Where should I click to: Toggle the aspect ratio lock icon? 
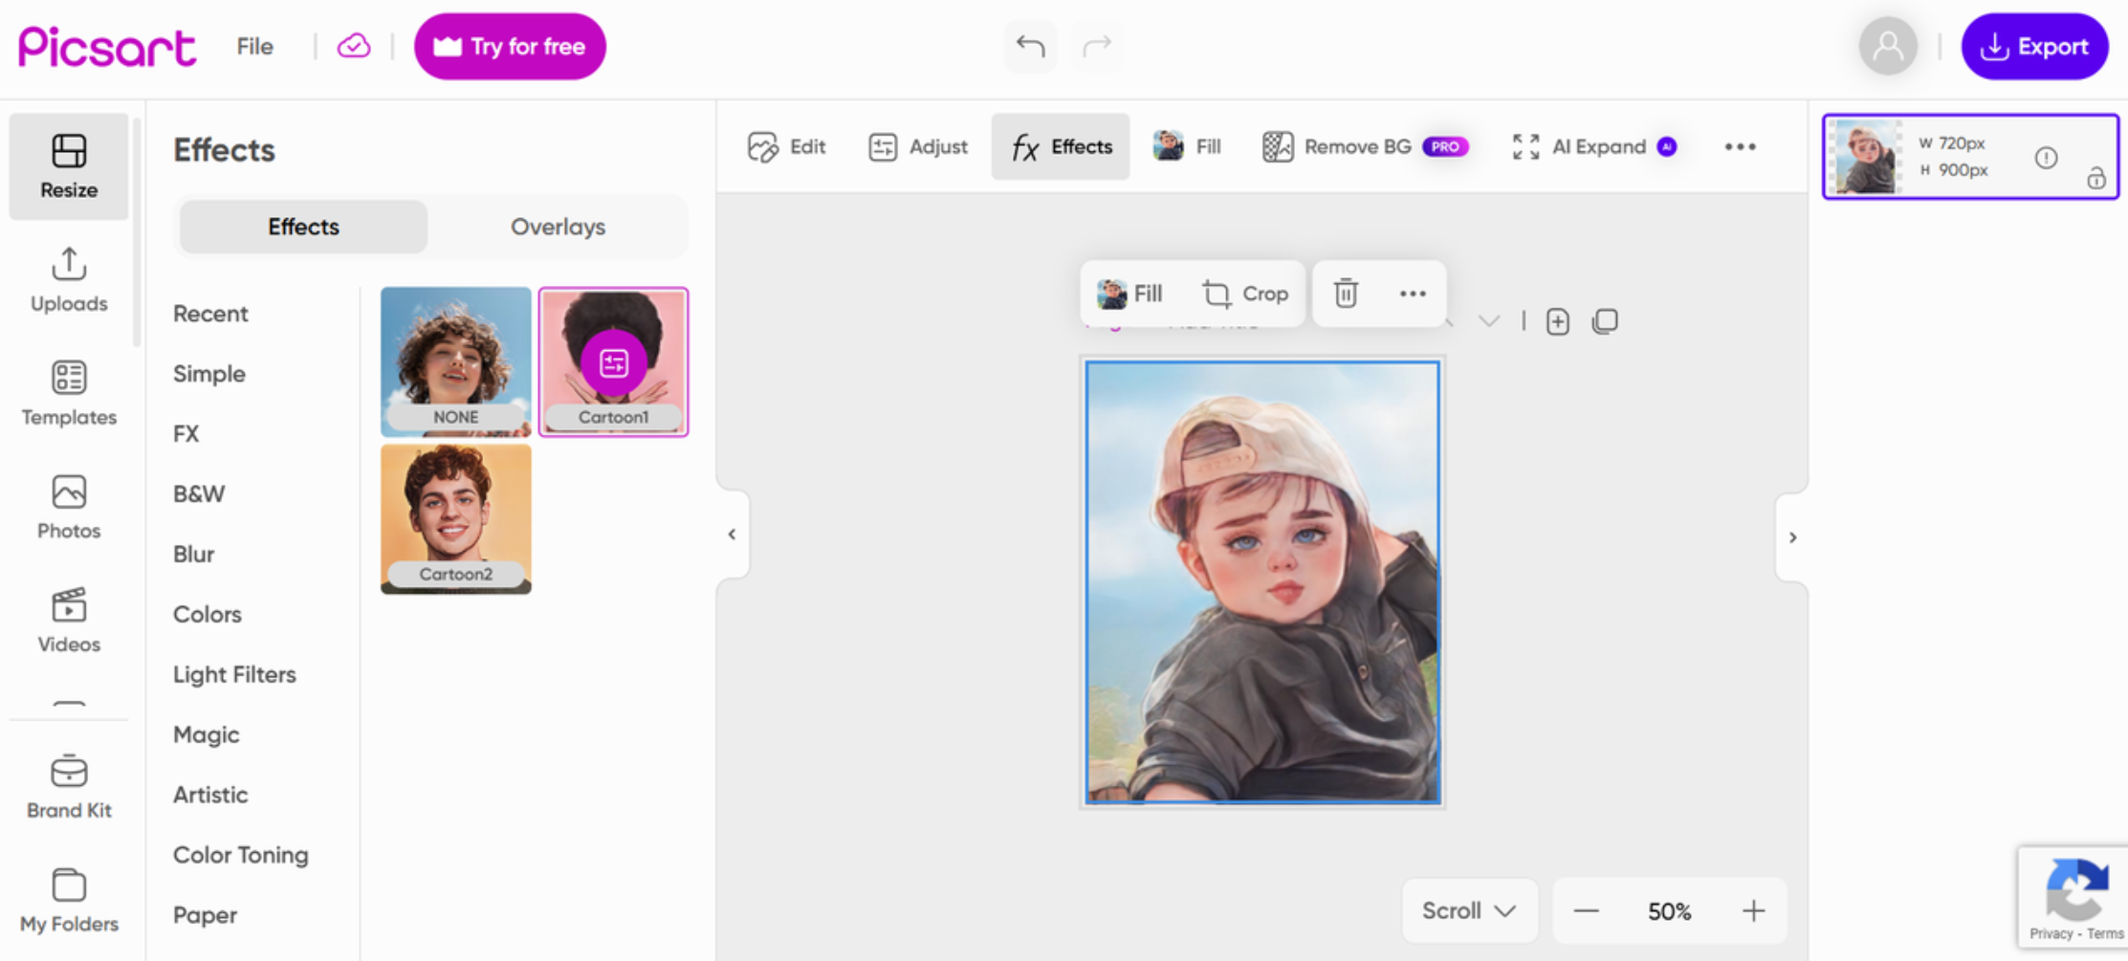2095,179
